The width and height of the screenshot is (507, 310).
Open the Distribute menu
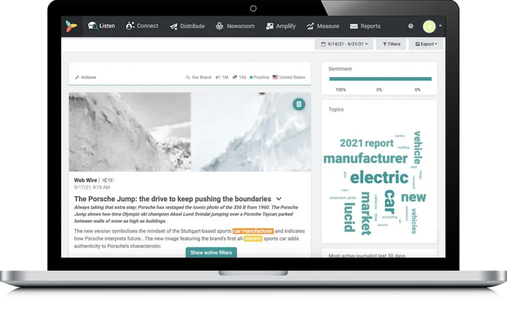187,26
